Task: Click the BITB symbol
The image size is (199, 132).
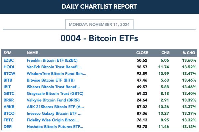Action: [x=8, y=80]
